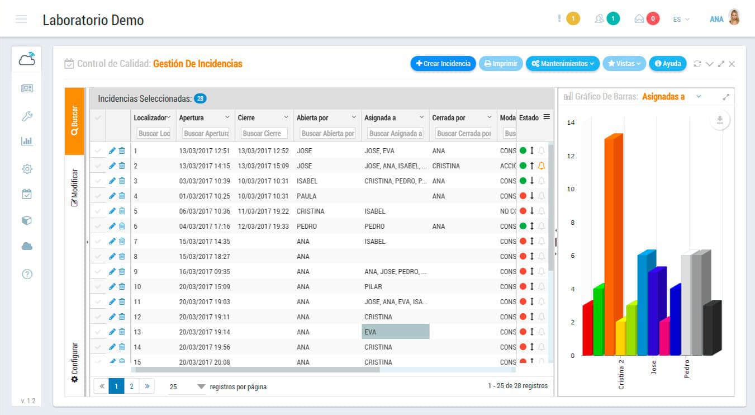
Task: Open the cube sidebar icon
Action: (27, 220)
